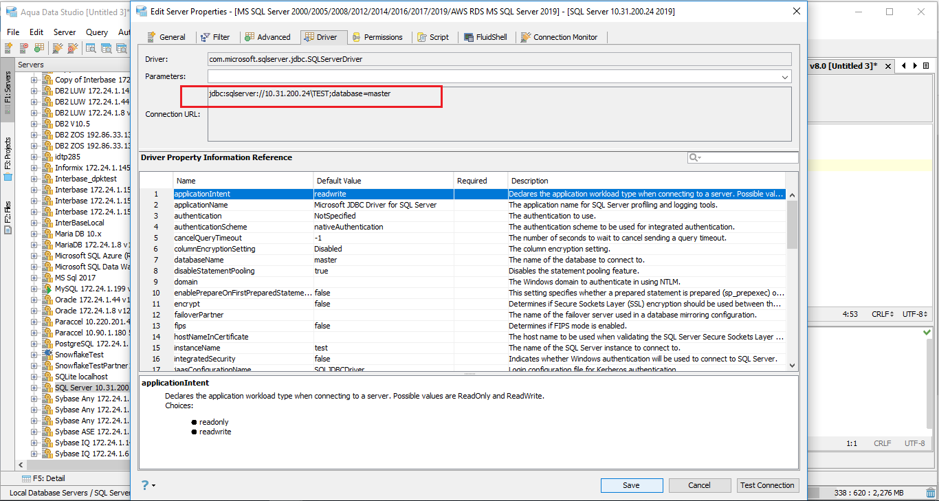Expand Copy of Interbase server node
Image resolution: width=939 pixels, height=501 pixels.
(x=34, y=80)
